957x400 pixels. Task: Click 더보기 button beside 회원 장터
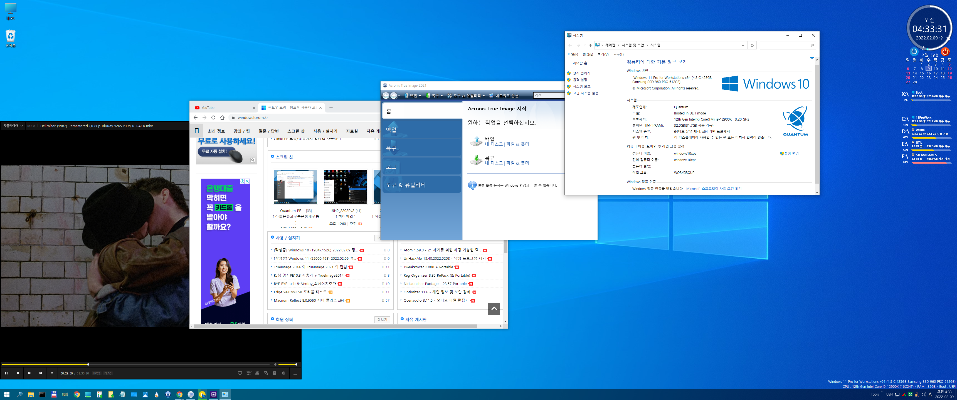pyautogui.click(x=382, y=319)
